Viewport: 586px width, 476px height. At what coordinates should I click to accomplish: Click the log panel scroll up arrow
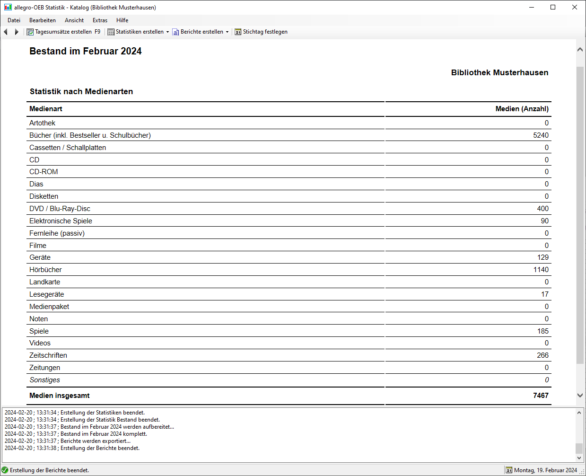click(x=579, y=413)
